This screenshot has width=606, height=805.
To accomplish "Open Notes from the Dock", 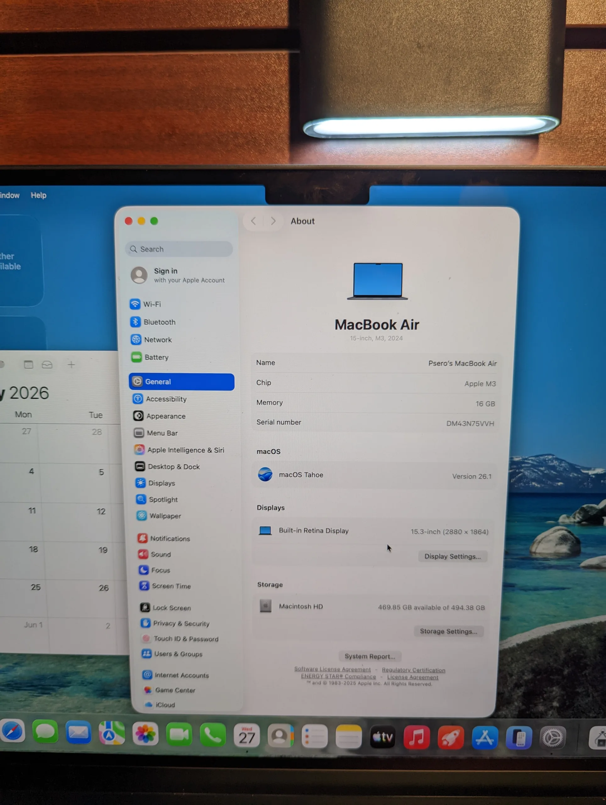I will (349, 737).
